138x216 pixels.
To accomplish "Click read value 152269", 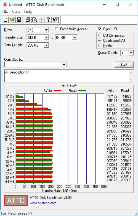I will [126, 105].
